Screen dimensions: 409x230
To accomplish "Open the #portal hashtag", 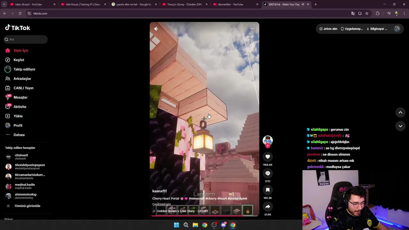I will 233,198.
